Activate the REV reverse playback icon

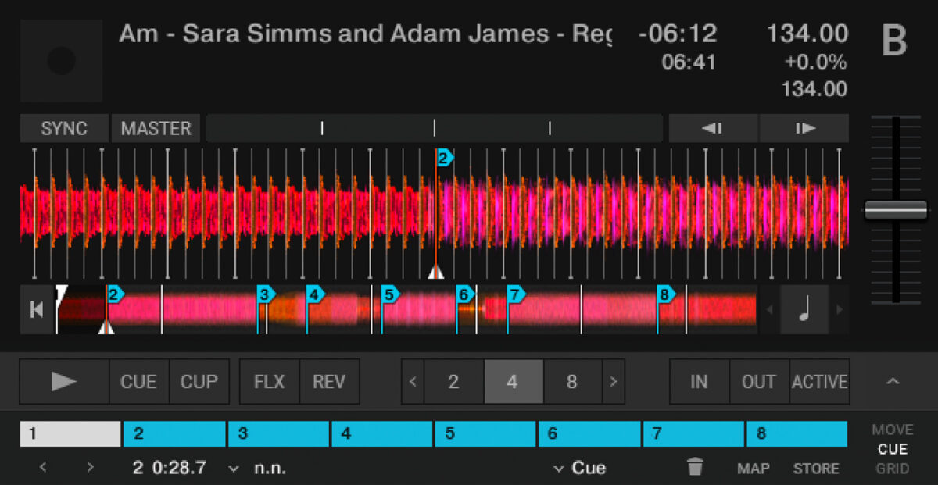pos(329,381)
